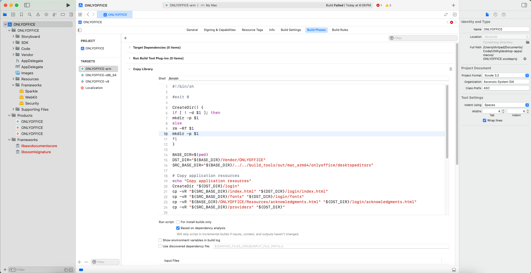The width and height of the screenshot is (531, 273).
Task: Toggle the debug area at bottom right
Action: coord(454,270)
